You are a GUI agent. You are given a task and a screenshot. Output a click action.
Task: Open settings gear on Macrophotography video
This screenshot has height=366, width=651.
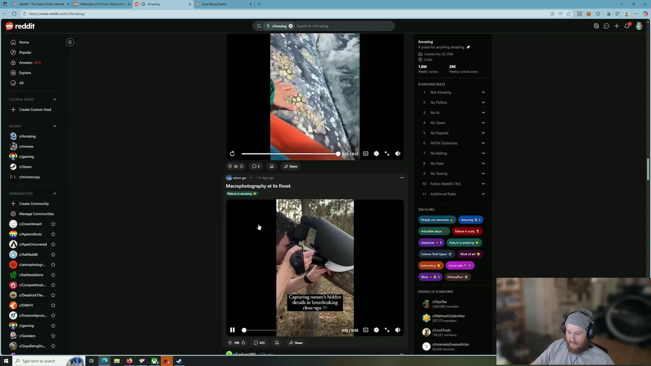coord(376,330)
